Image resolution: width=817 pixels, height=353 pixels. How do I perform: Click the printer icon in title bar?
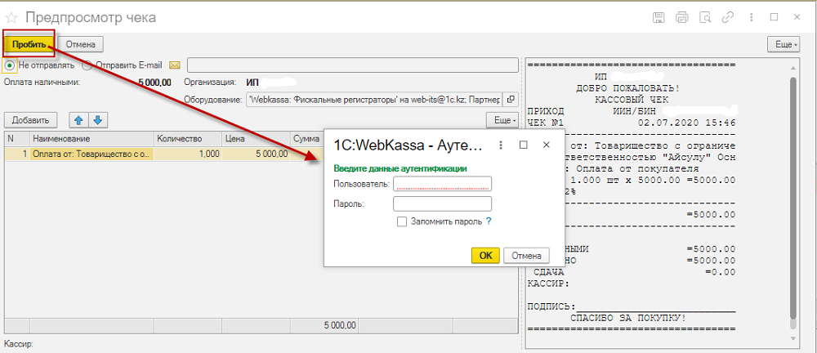682,17
